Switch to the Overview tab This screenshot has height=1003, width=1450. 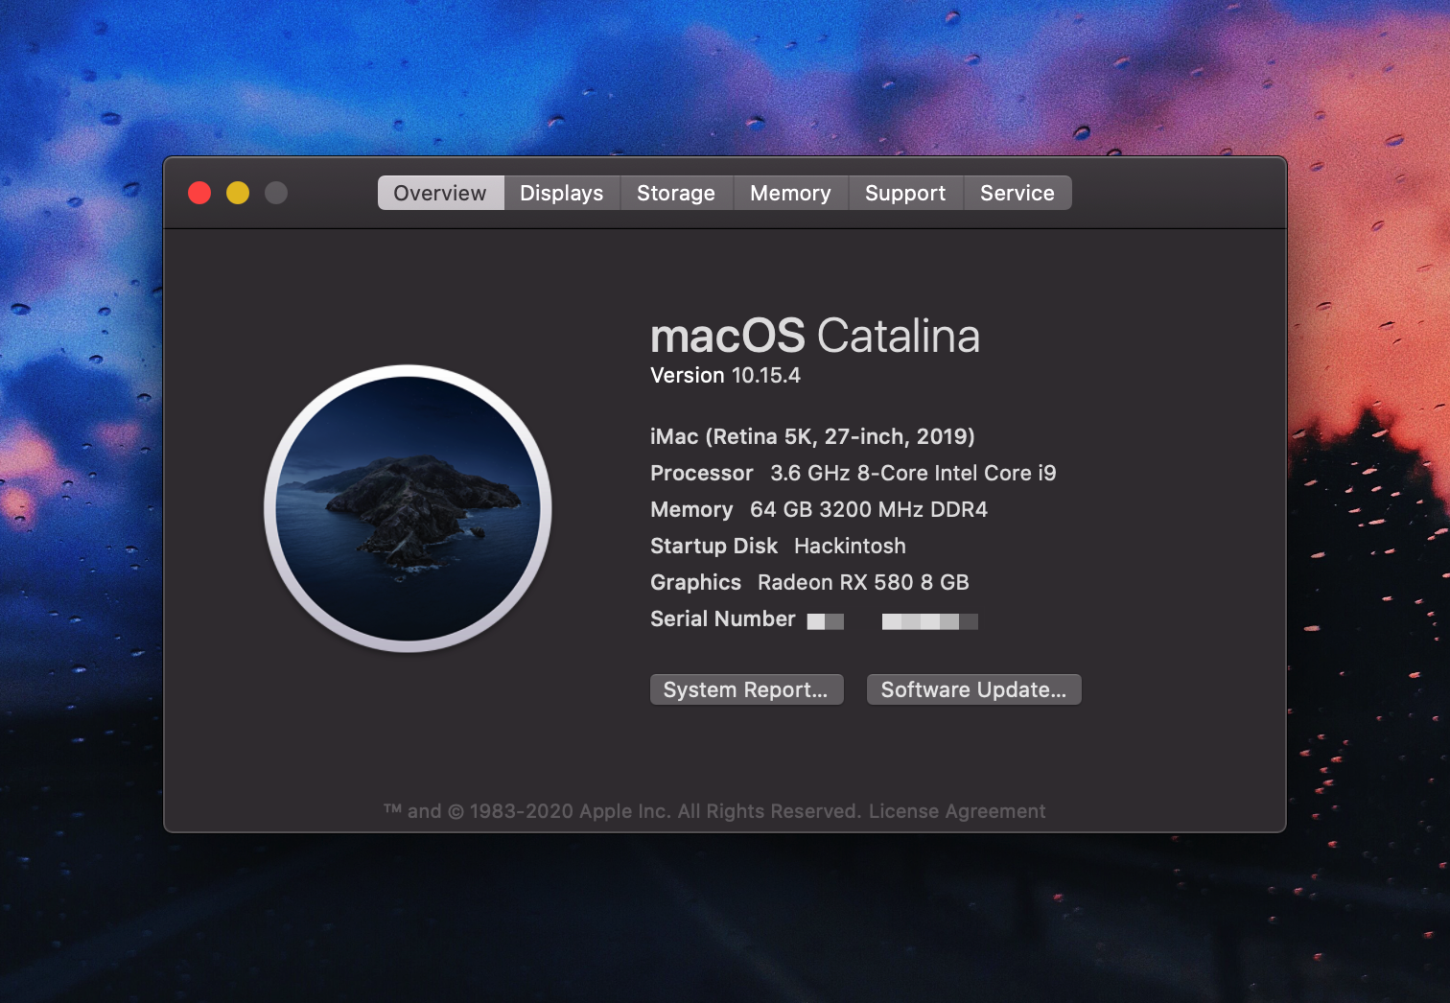click(440, 193)
